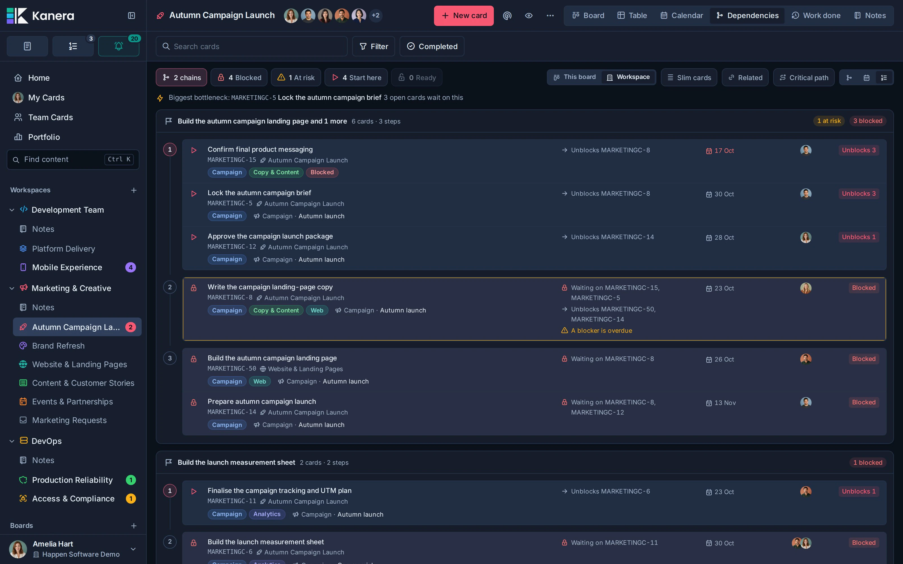Filter by 4 Blocked chip
This screenshot has width=903, height=564.
pos(239,78)
